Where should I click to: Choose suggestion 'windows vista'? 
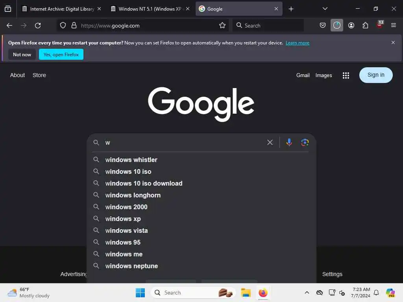(x=201, y=230)
